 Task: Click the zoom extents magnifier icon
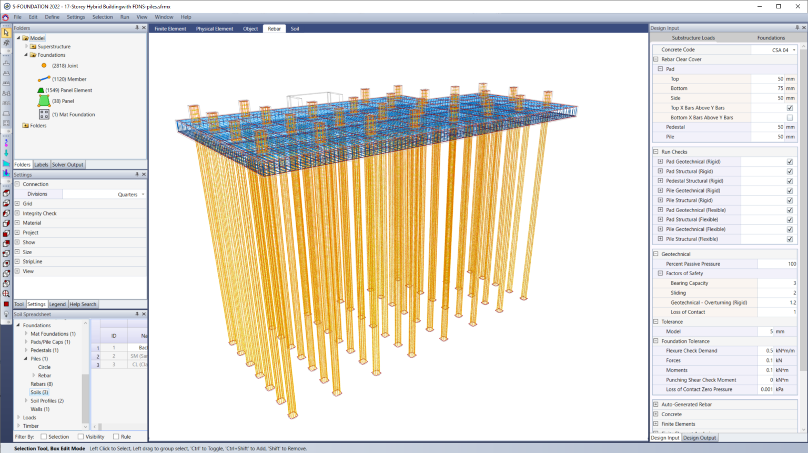tap(6, 294)
